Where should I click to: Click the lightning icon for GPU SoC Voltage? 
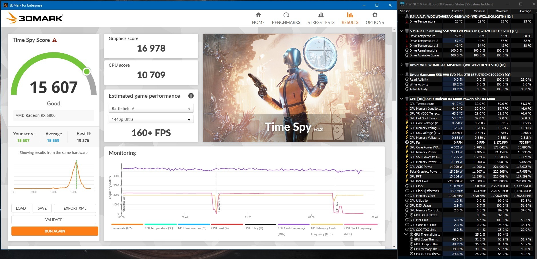(407, 133)
